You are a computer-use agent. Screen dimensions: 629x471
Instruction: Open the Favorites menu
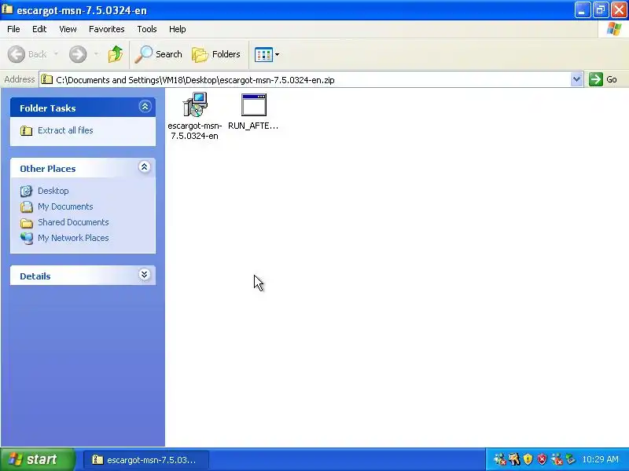click(x=107, y=29)
